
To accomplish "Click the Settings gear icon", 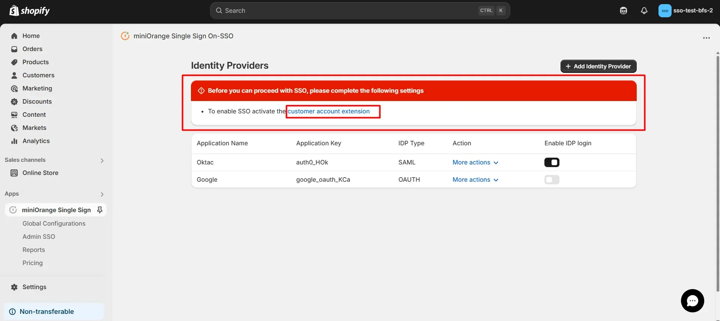I will click(x=14, y=287).
